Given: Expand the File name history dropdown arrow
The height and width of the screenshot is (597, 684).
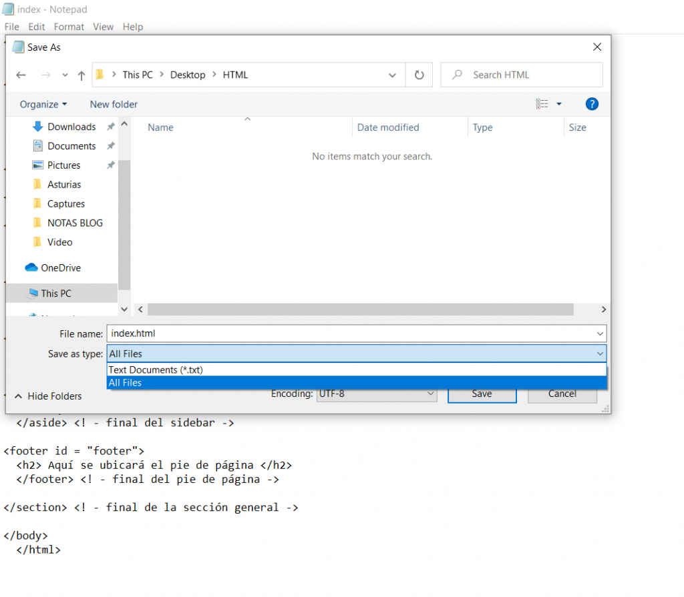Looking at the screenshot, I should pyautogui.click(x=599, y=334).
